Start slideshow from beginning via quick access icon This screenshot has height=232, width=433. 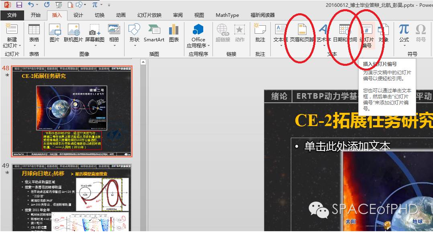59,5
